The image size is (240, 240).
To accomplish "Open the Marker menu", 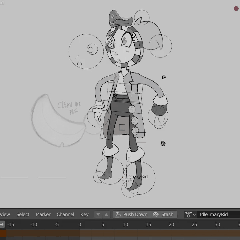I will (43, 214).
